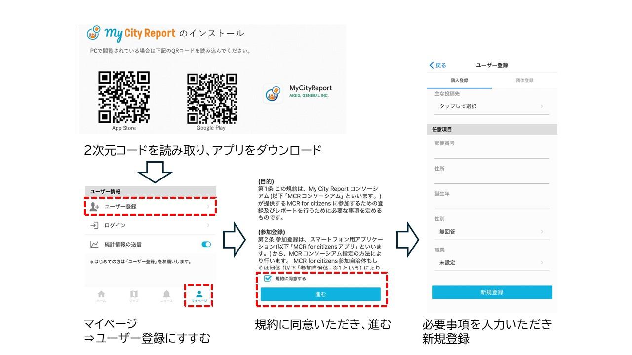Click the ※はじめての方は note text
The height and width of the screenshot is (355, 632).
[140, 262]
